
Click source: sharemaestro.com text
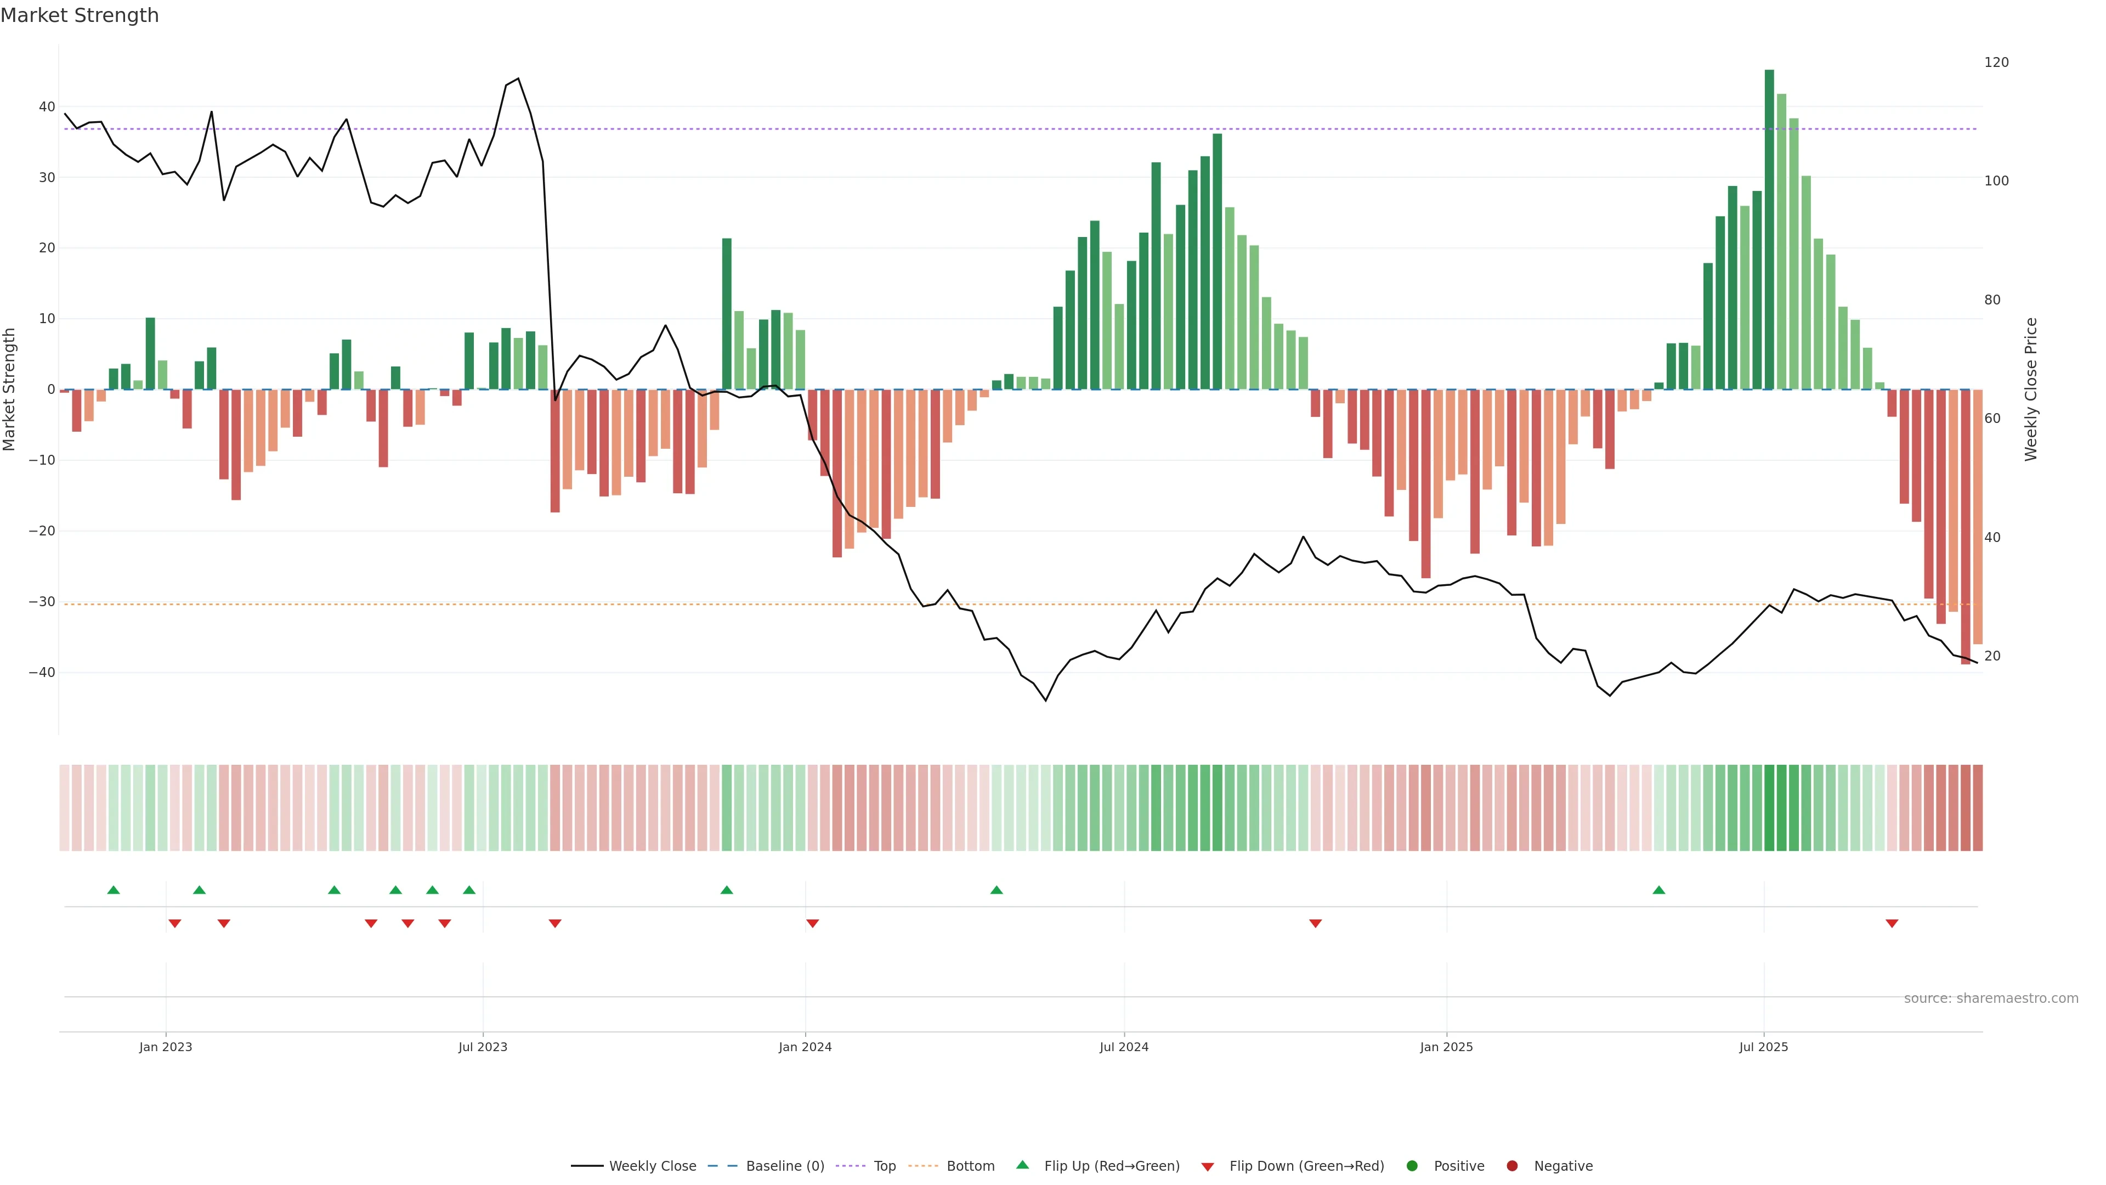[x=1991, y=998]
